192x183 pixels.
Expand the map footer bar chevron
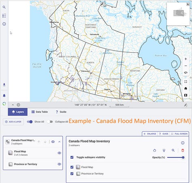coord(13,105)
